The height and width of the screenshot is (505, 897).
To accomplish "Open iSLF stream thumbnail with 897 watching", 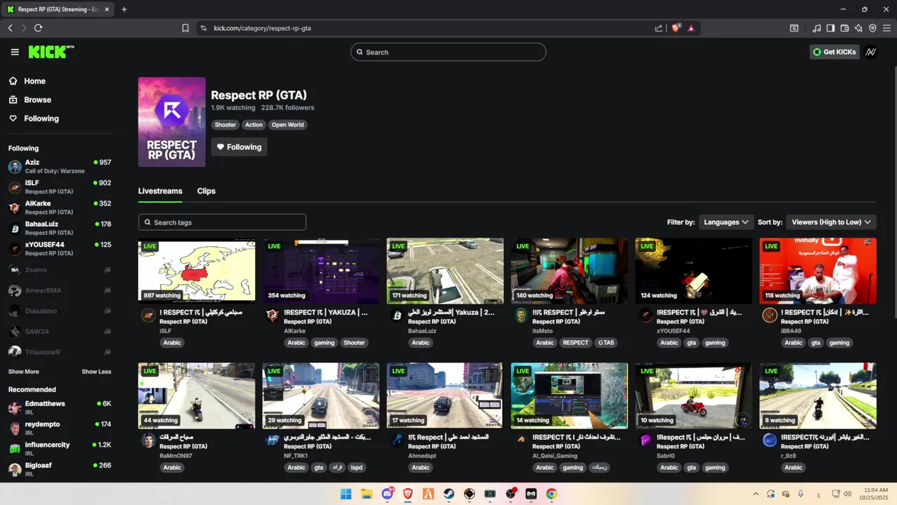I will coord(196,271).
